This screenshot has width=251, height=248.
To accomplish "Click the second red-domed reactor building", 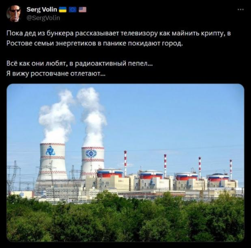I will click(x=151, y=175).
